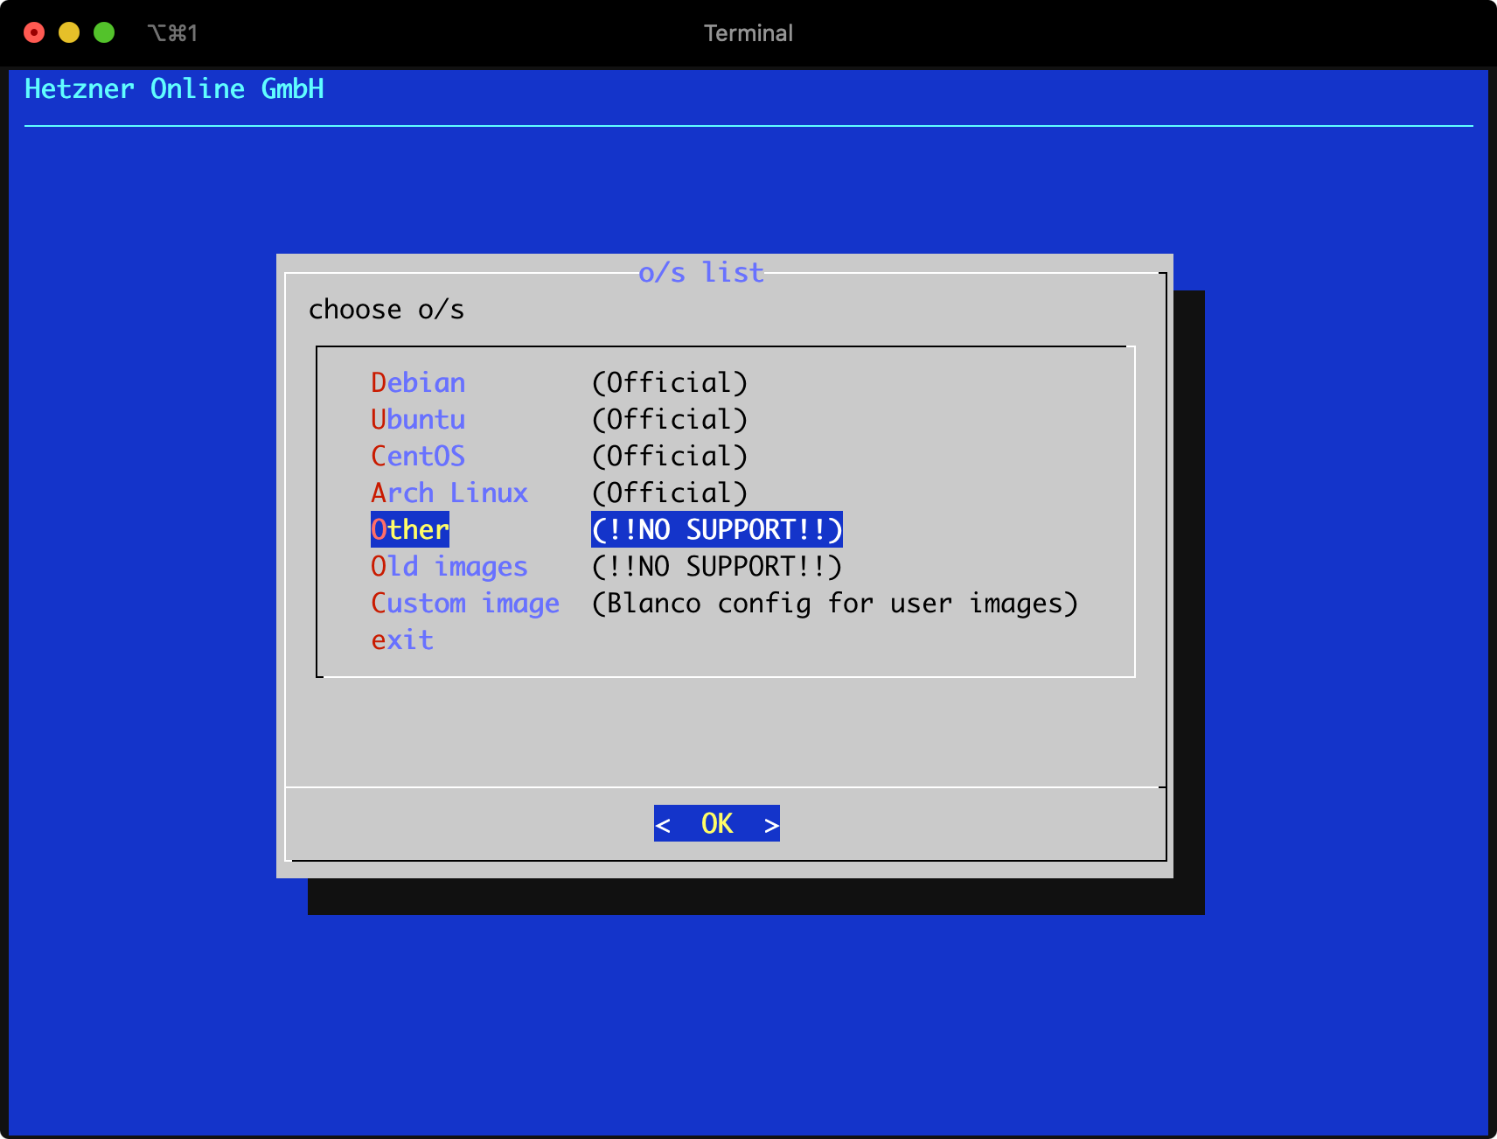Choose CentOS from the o/s list
The width and height of the screenshot is (1497, 1139).
coord(418,456)
